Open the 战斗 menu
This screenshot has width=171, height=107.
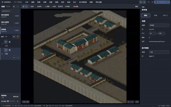click(75, 2)
